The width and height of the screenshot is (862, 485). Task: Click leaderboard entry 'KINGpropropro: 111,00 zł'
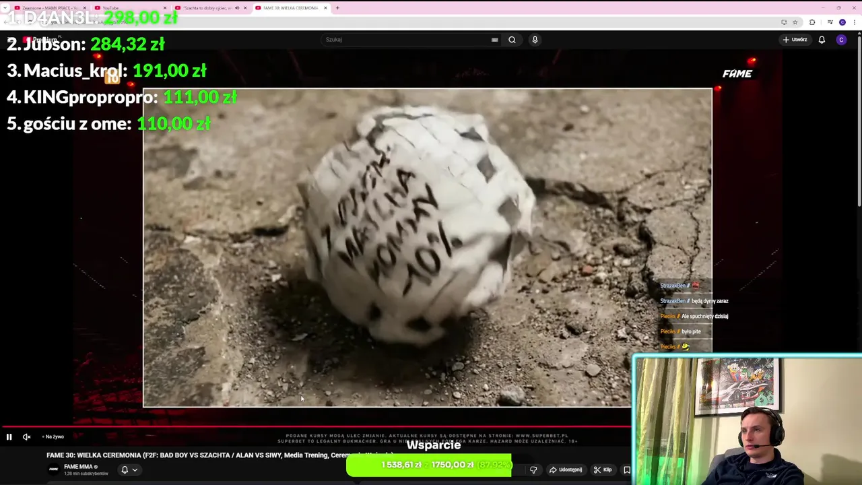122,97
